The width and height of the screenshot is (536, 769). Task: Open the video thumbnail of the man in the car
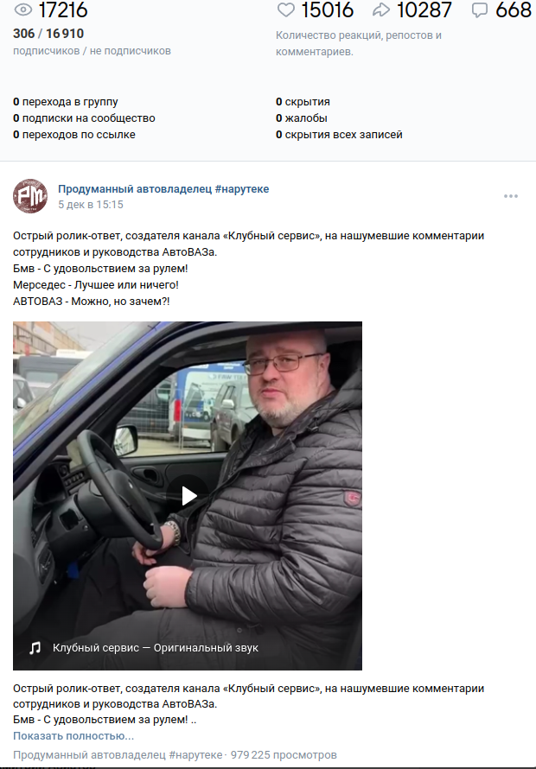pyautogui.click(x=188, y=496)
